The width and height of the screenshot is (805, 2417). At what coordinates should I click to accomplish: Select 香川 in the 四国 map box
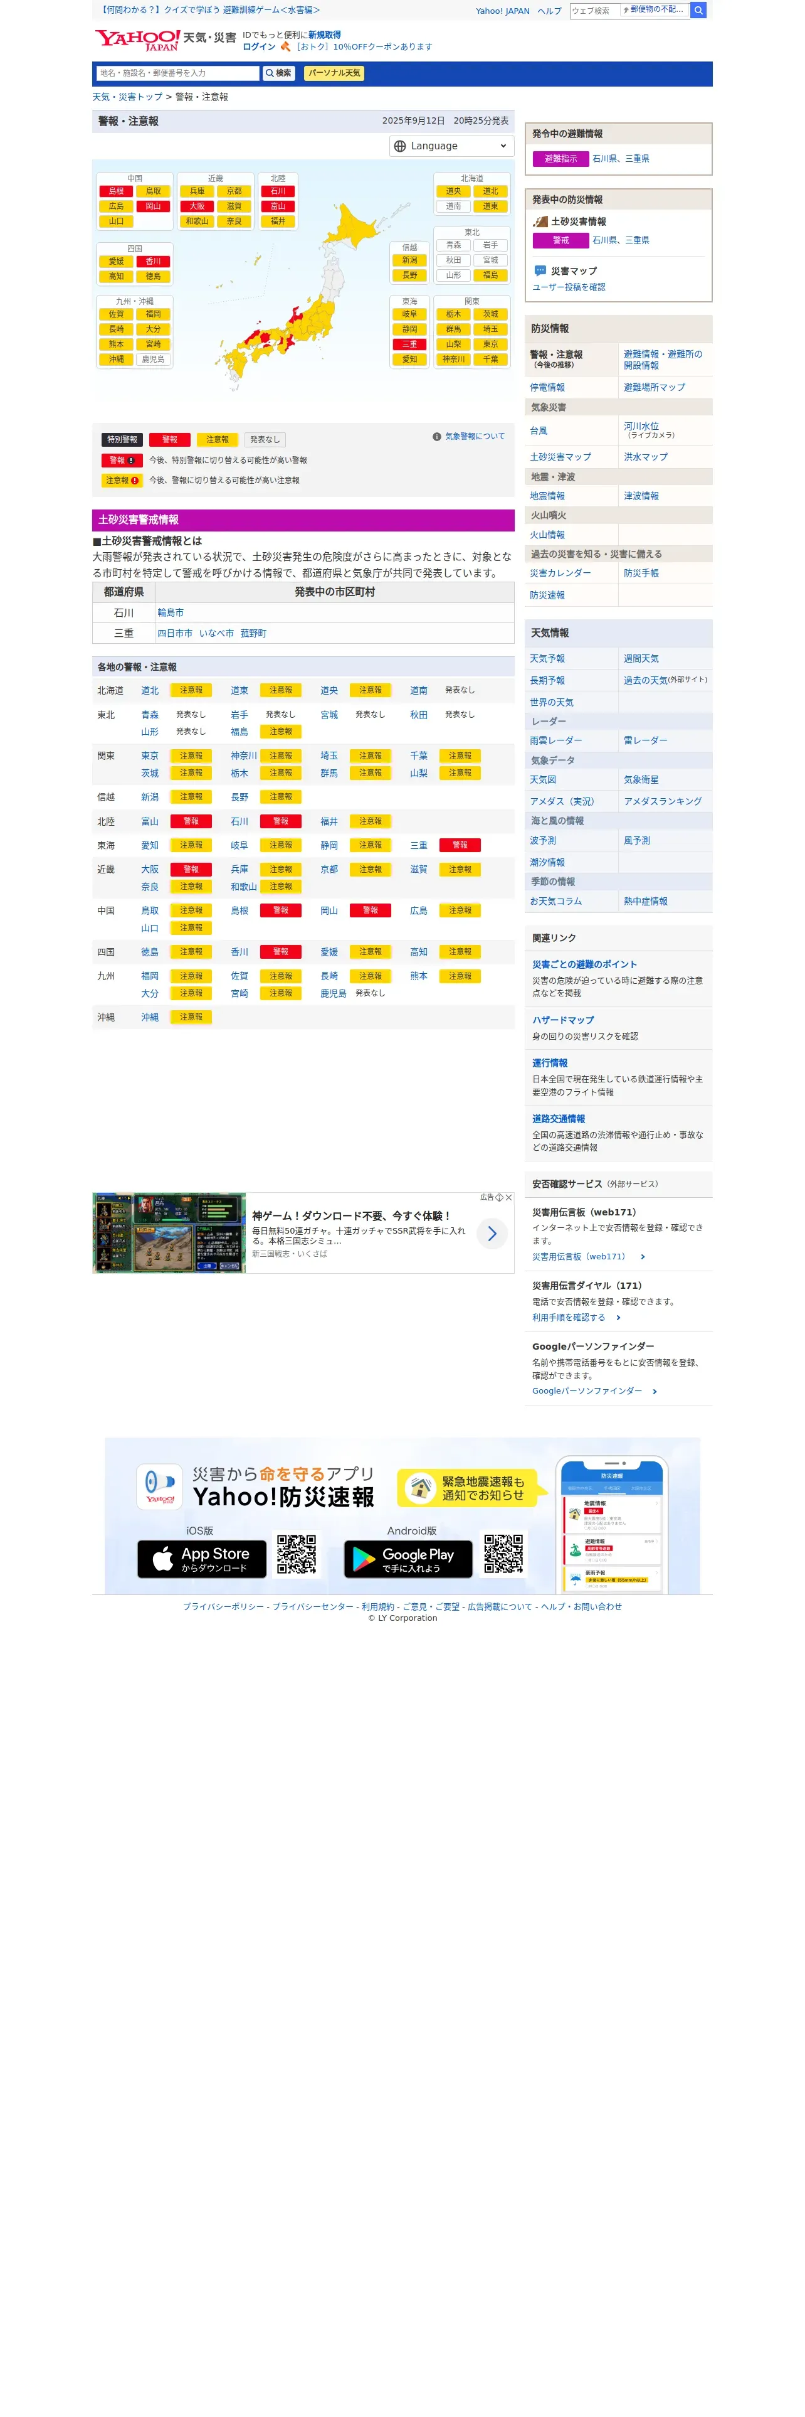154,262
